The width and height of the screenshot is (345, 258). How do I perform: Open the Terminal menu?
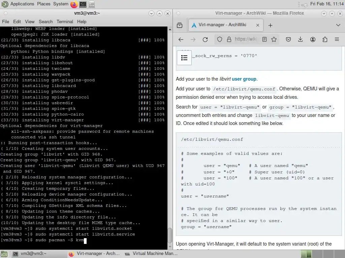click(x=65, y=22)
